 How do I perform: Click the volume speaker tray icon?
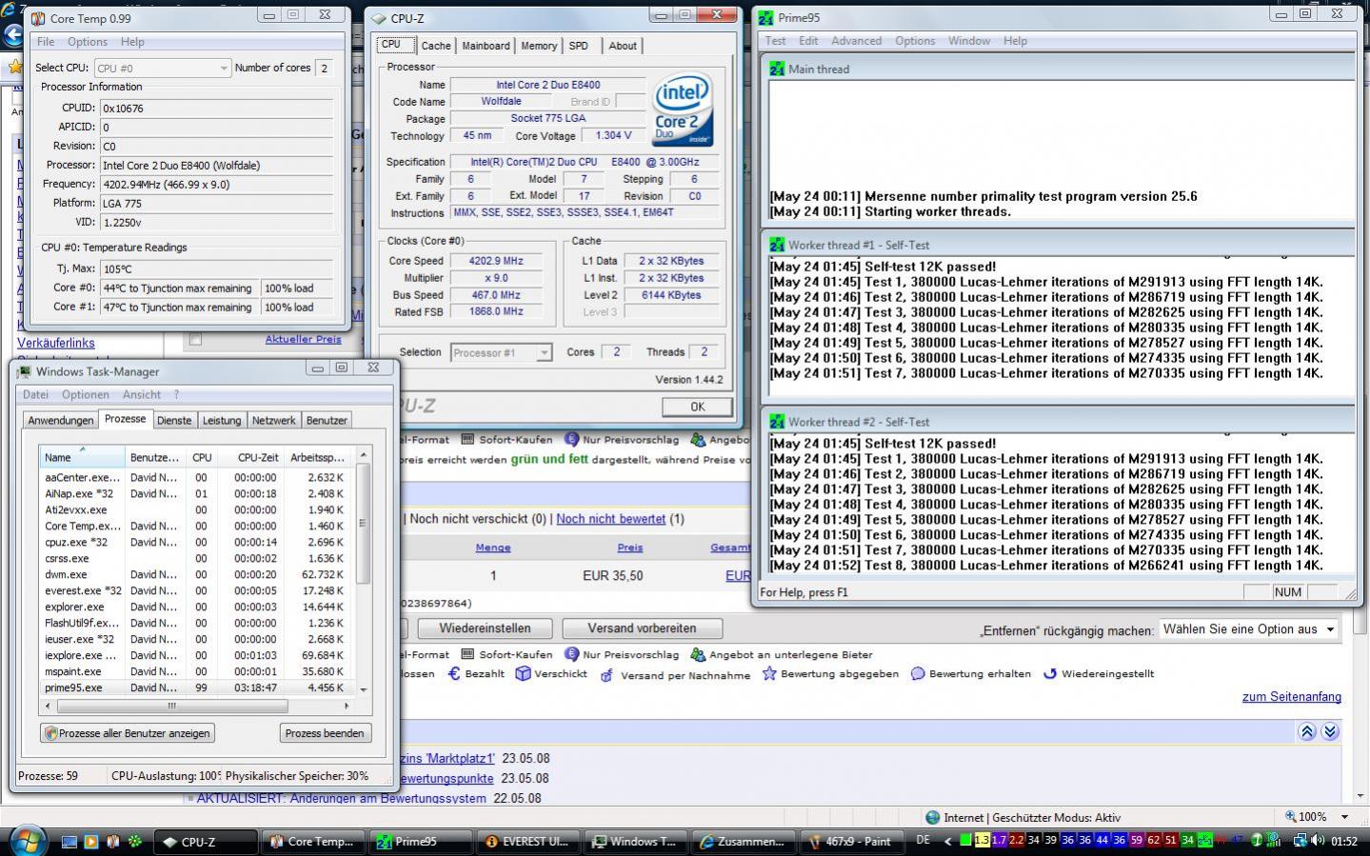tap(1318, 841)
